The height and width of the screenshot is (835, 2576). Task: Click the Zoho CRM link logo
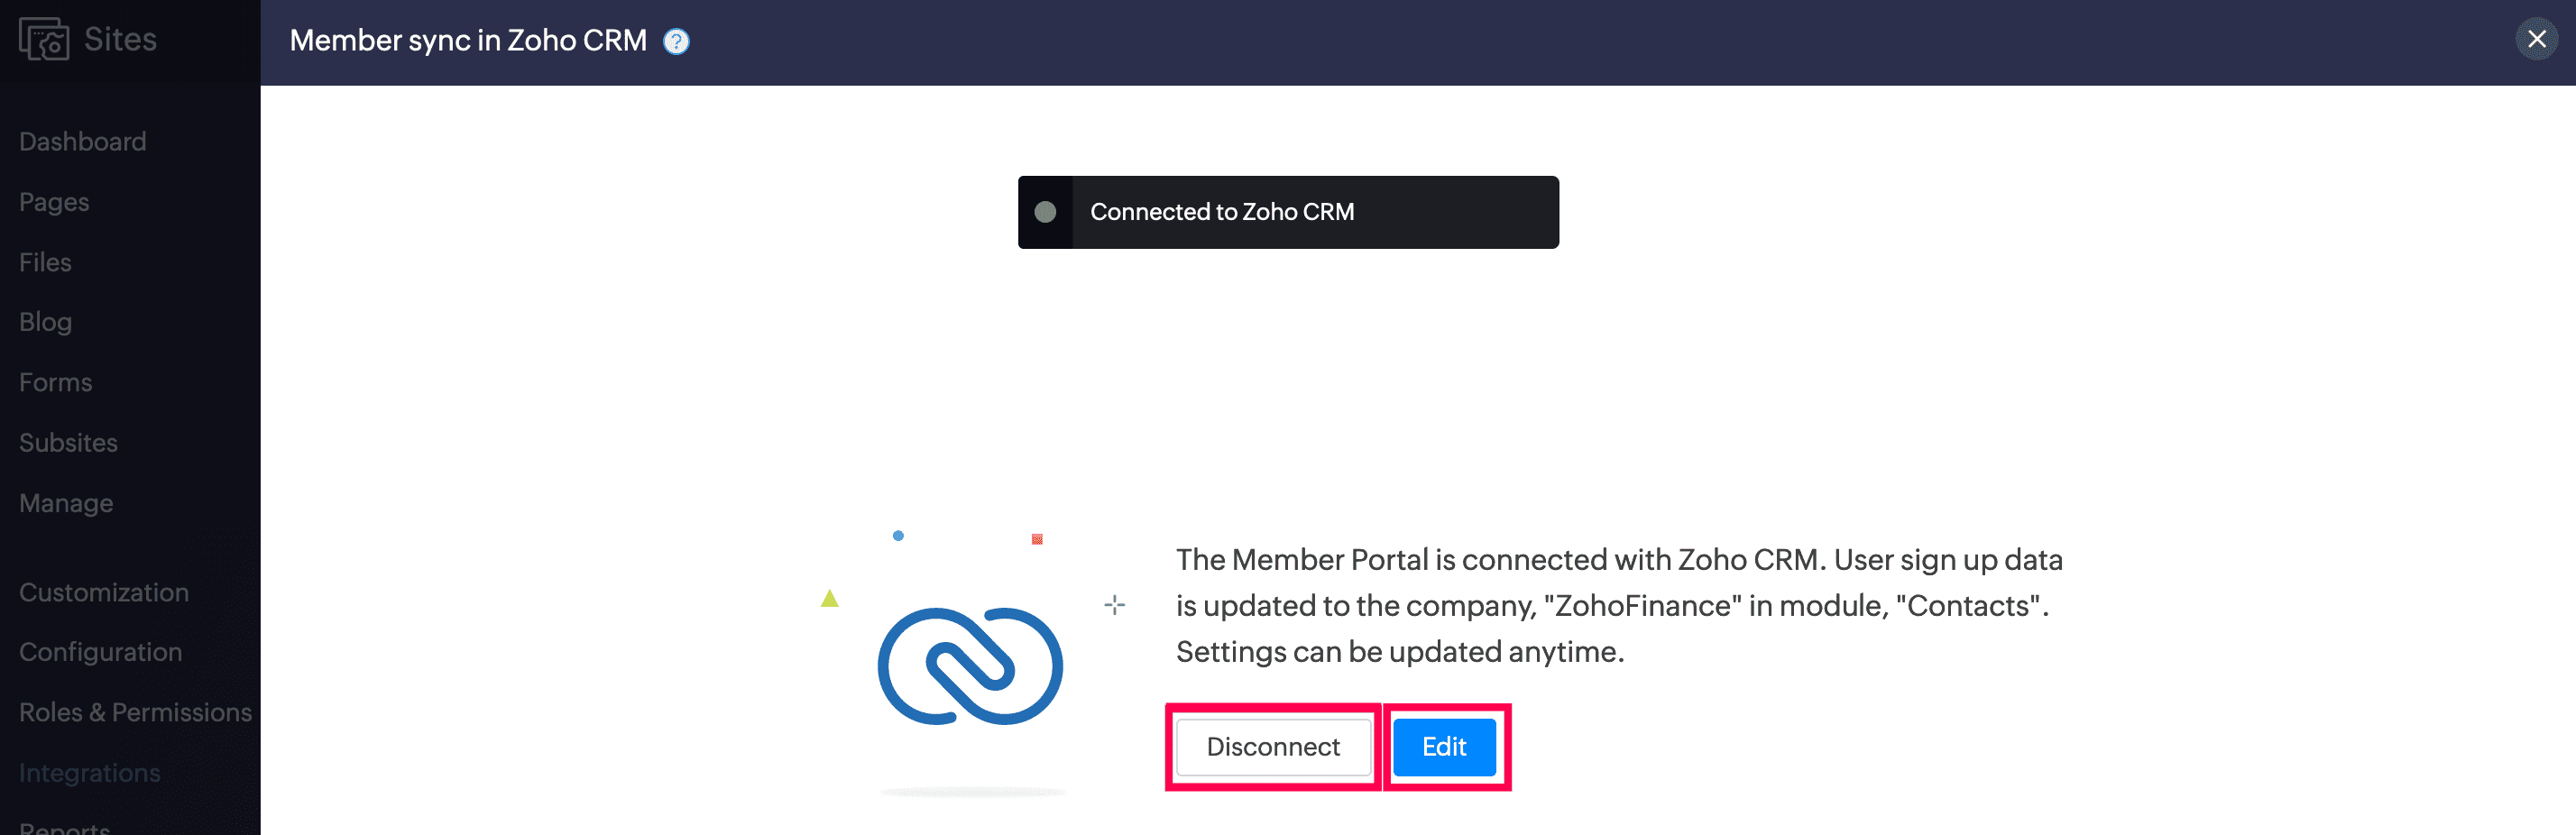970,666
